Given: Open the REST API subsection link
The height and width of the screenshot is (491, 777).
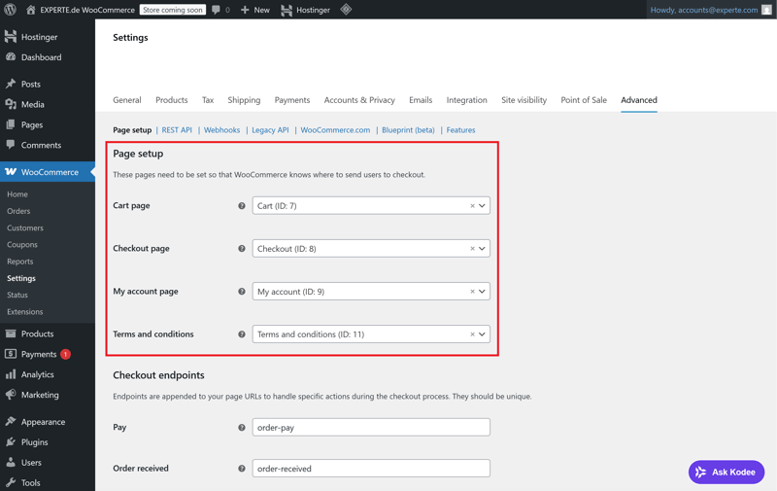Looking at the screenshot, I should click(177, 130).
